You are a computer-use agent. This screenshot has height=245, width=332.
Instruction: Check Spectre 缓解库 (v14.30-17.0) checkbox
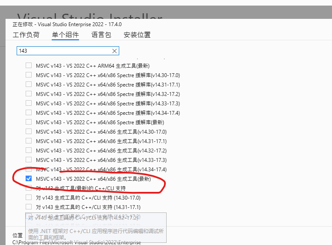click(29, 75)
